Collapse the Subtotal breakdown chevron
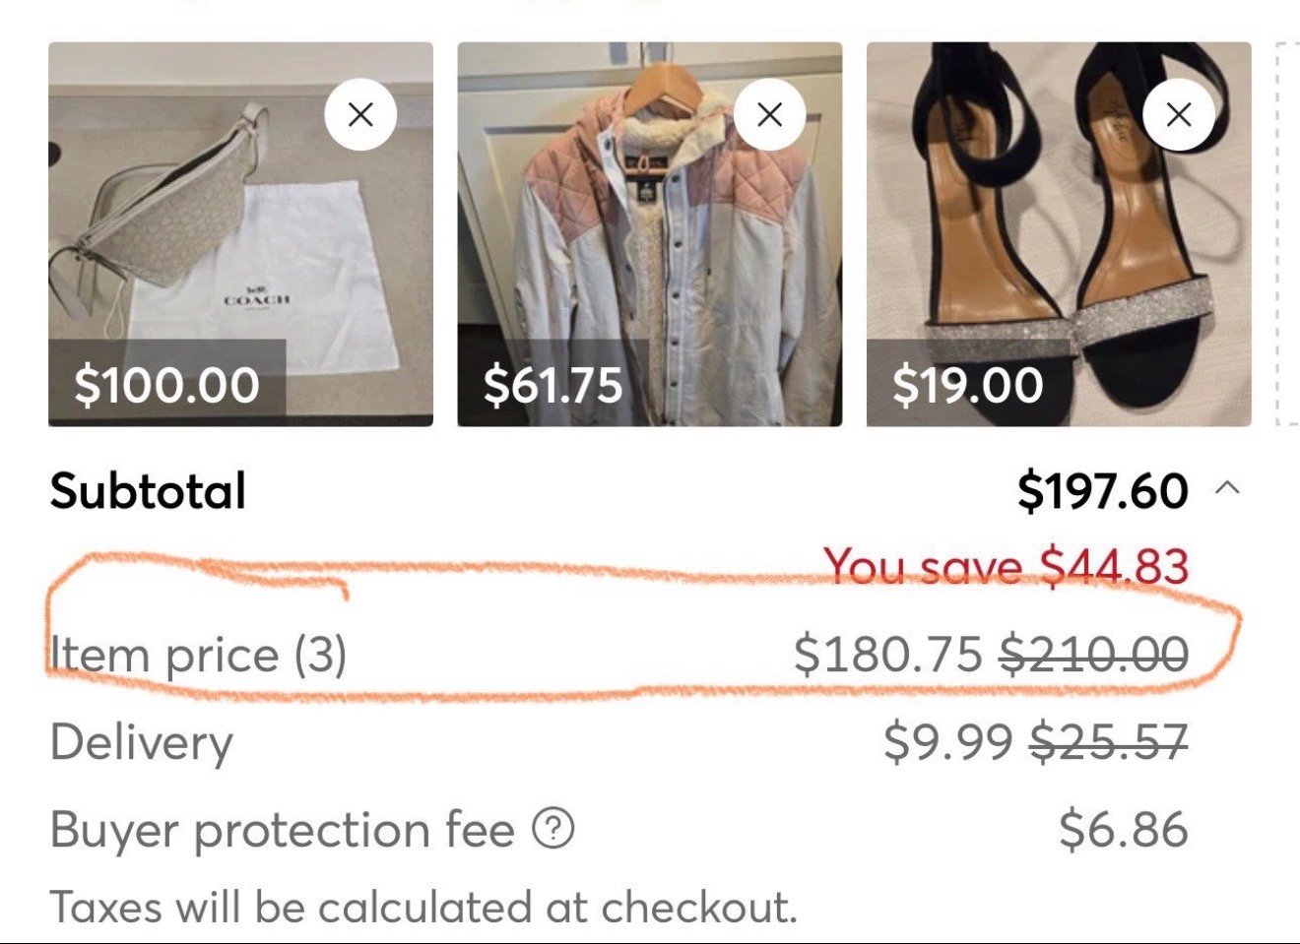The image size is (1300, 944). pyautogui.click(x=1227, y=488)
